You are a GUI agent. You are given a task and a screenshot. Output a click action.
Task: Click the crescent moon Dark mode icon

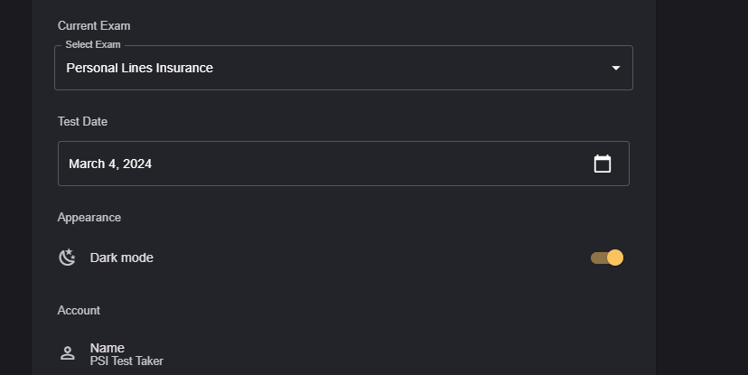click(67, 258)
